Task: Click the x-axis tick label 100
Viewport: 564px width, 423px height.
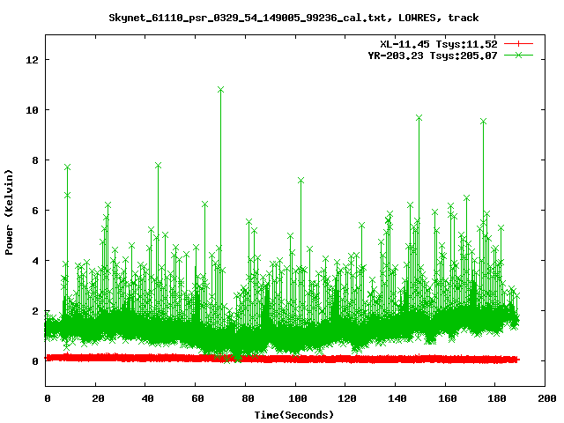Action: pos(295,399)
